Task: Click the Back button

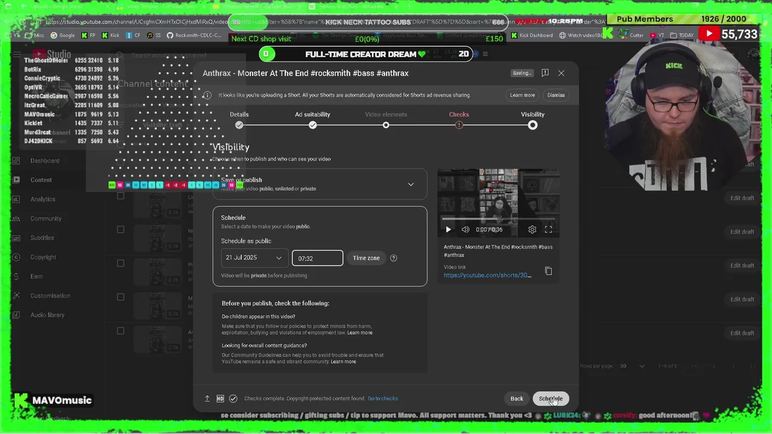Action: (517, 398)
